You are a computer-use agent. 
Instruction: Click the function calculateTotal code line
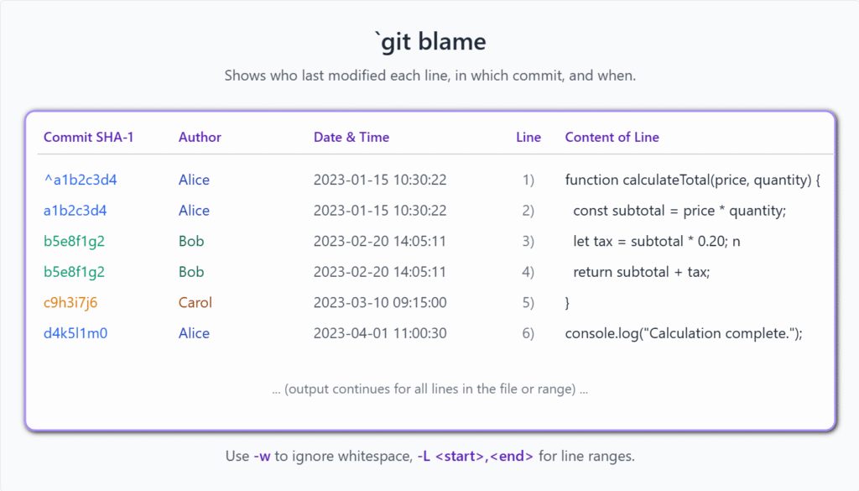pos(692,180)
